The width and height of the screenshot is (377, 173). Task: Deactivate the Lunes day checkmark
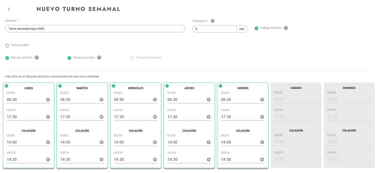click(7, 86)
